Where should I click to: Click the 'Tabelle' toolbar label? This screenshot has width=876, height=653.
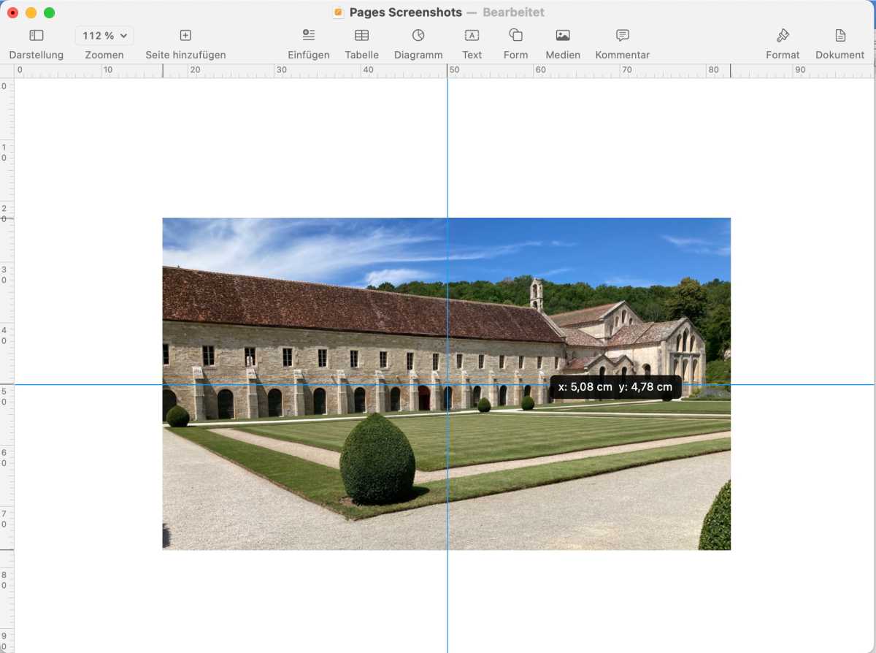pos(362,55)
